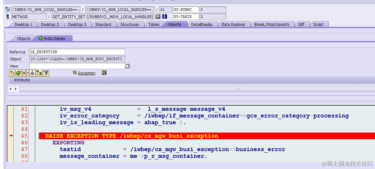Open the Exception link
Screen dimensions: 375x169
87,73
